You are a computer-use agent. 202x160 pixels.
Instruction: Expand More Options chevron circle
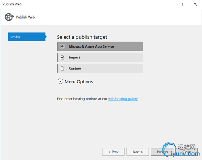60,81
